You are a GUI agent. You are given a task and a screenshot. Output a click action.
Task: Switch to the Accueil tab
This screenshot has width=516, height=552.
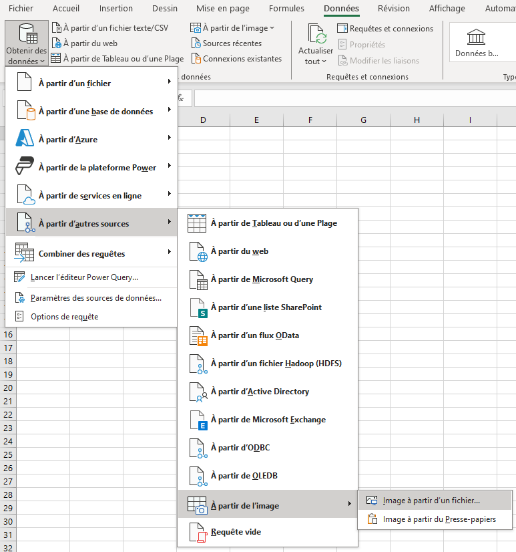pyautogui.click(x=66, y=8)
